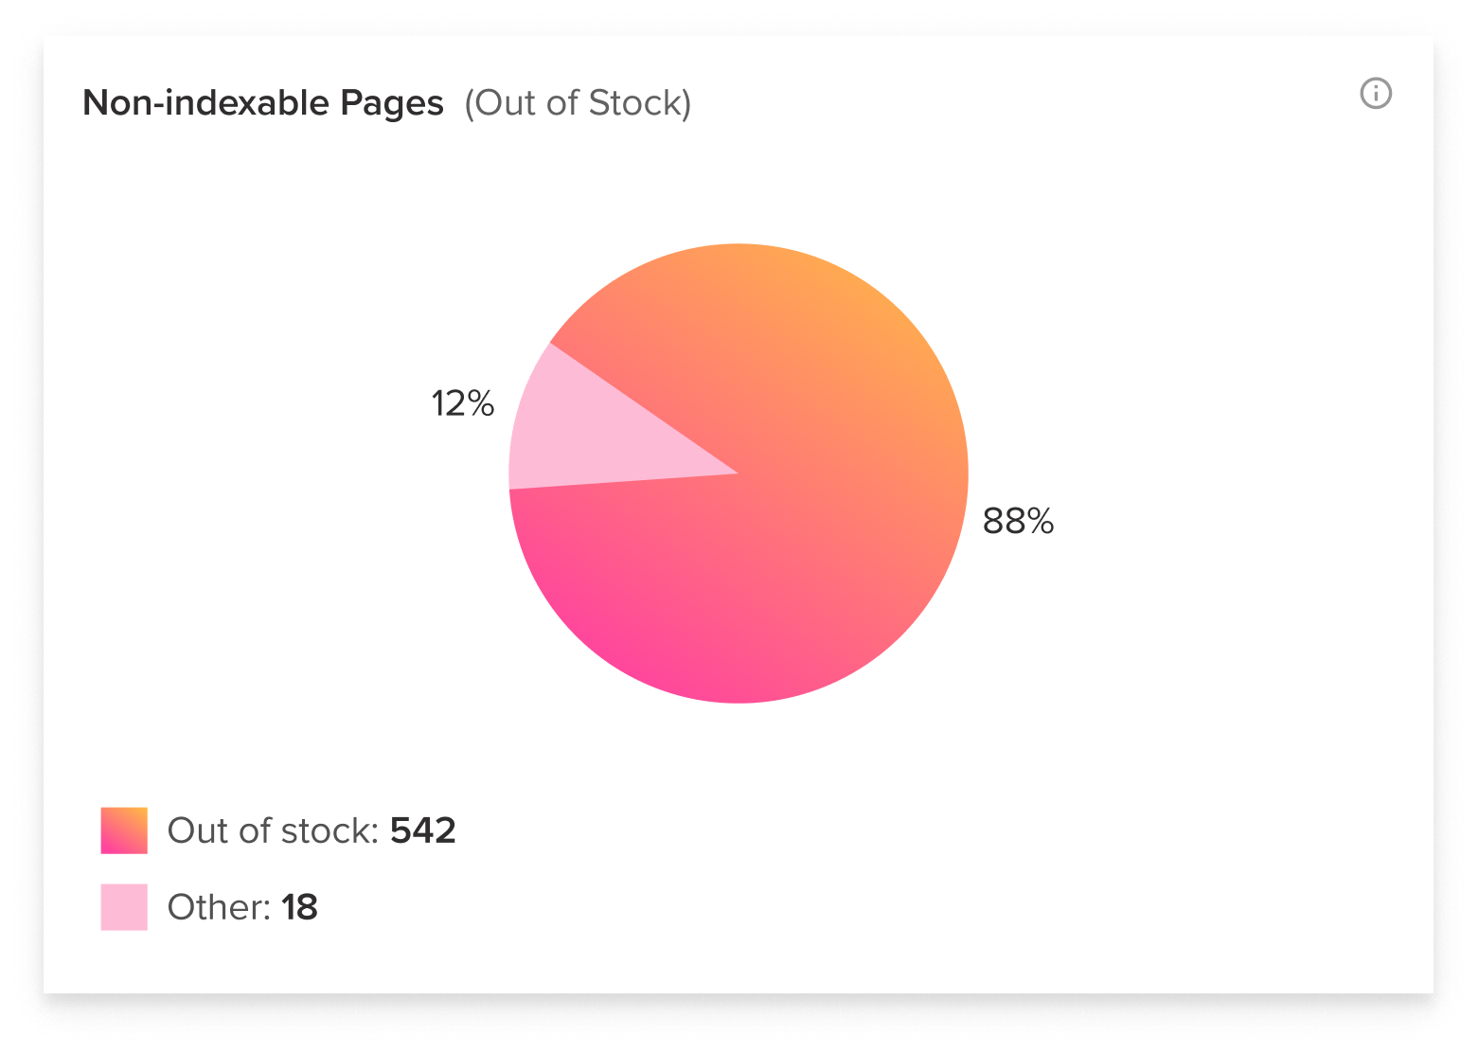Viewport: 1478px width, 1053px height.
Task: Select the 'Other:' legend label
Action: 220,907
